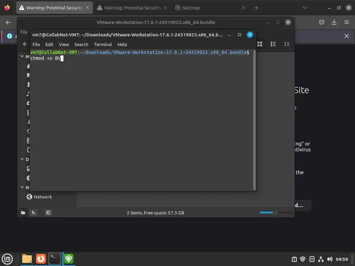Open the Linux Mint start menu

[7, 259]
